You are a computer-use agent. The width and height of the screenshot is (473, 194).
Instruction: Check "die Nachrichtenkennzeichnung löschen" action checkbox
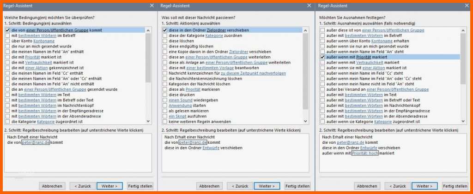(x=165, y=78)
